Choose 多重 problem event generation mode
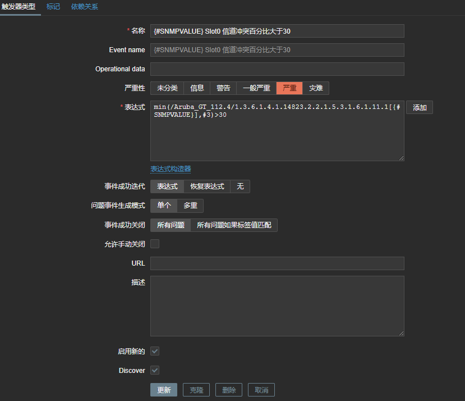The width and height of the screenshot is (465, 401). tap(190, 206)
